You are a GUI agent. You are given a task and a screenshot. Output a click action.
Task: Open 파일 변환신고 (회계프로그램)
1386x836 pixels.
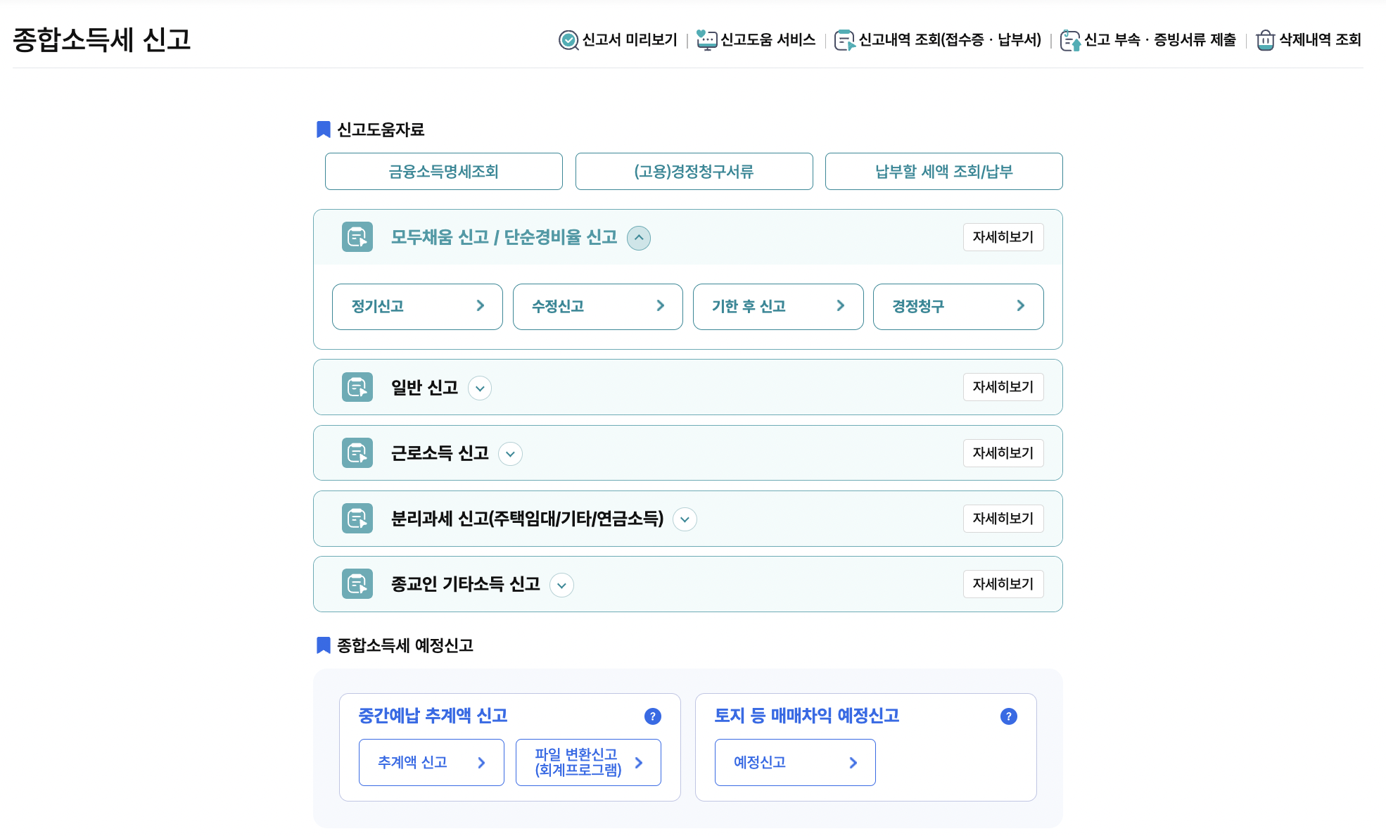point(588,762)
